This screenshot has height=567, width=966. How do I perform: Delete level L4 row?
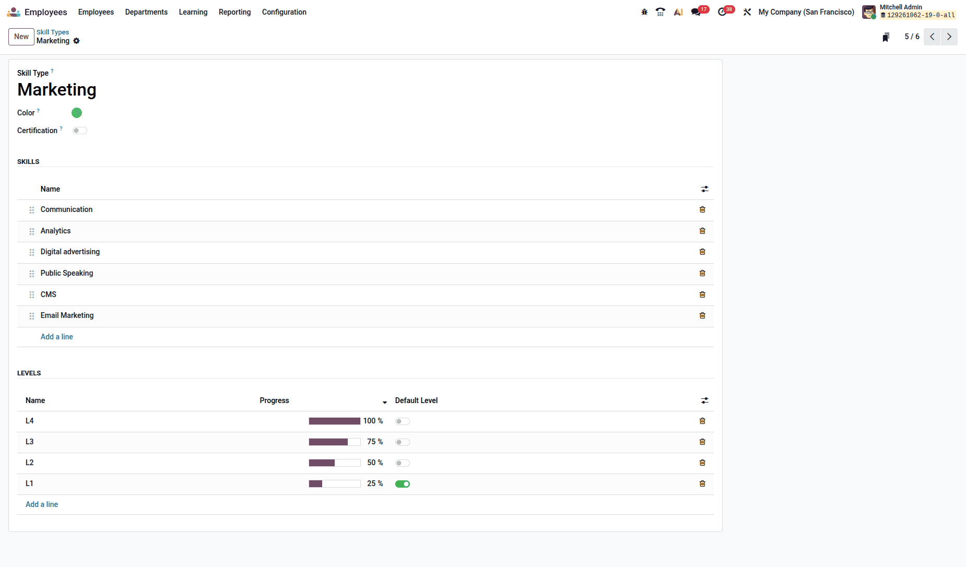tap(702, 421)
